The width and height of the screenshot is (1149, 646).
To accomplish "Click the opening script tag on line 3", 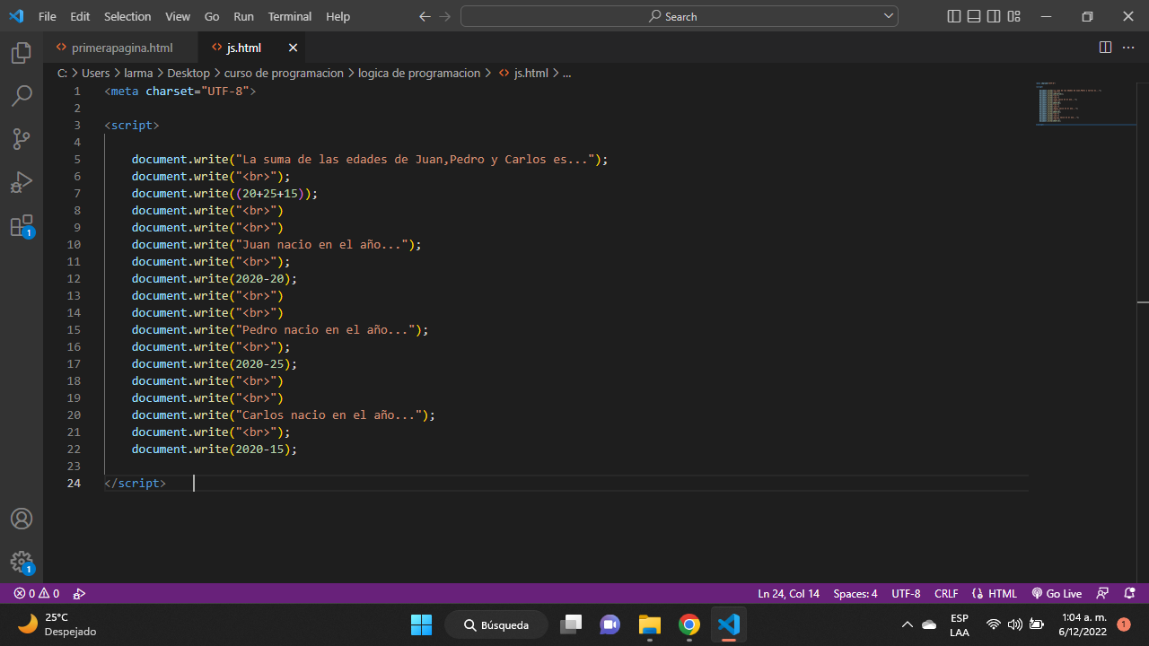I will (x=132, y=125).
